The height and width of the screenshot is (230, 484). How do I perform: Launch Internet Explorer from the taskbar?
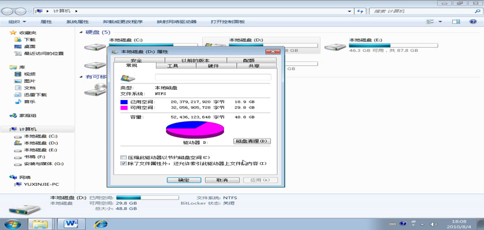click(x=101, y=223)
